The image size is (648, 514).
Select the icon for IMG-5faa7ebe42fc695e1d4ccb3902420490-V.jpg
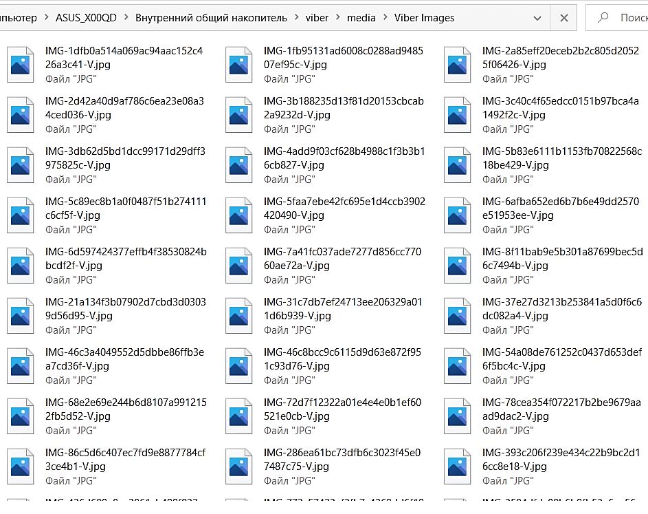coord(238,215)
